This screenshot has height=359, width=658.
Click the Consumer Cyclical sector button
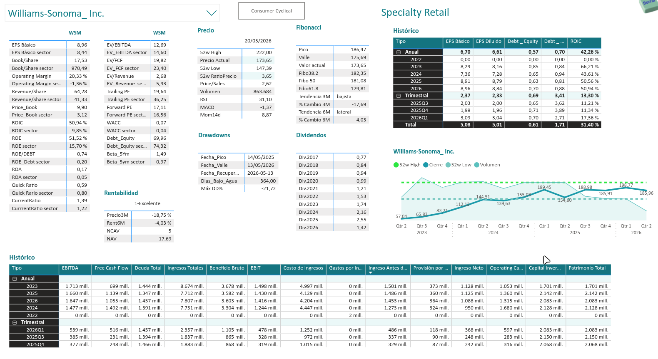pyautogui.click(x=272, y=11)
